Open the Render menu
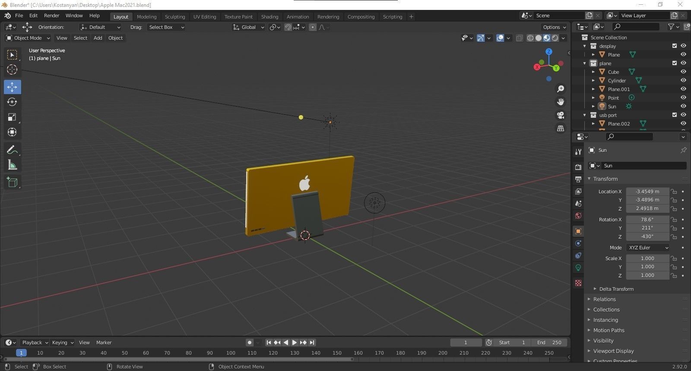Viewport: 691px width, 371px height. click(x=51, y=16)
